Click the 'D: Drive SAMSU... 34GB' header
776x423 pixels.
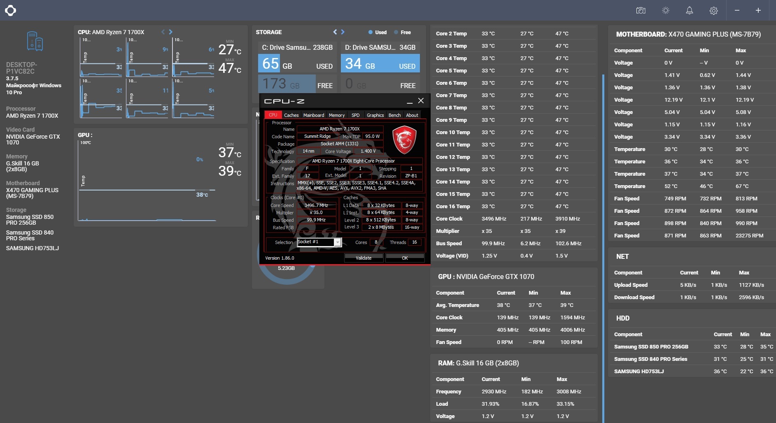click(380, 47)
